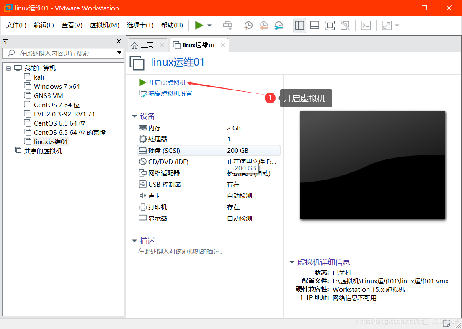Select the kali virtual machine

tap(39, 77)
